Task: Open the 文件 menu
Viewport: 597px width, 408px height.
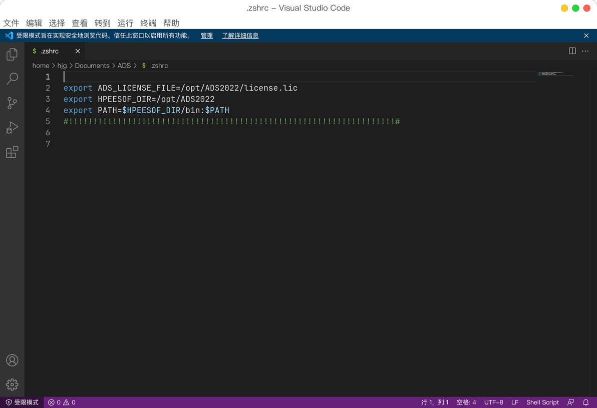Action: click(11, 23)
